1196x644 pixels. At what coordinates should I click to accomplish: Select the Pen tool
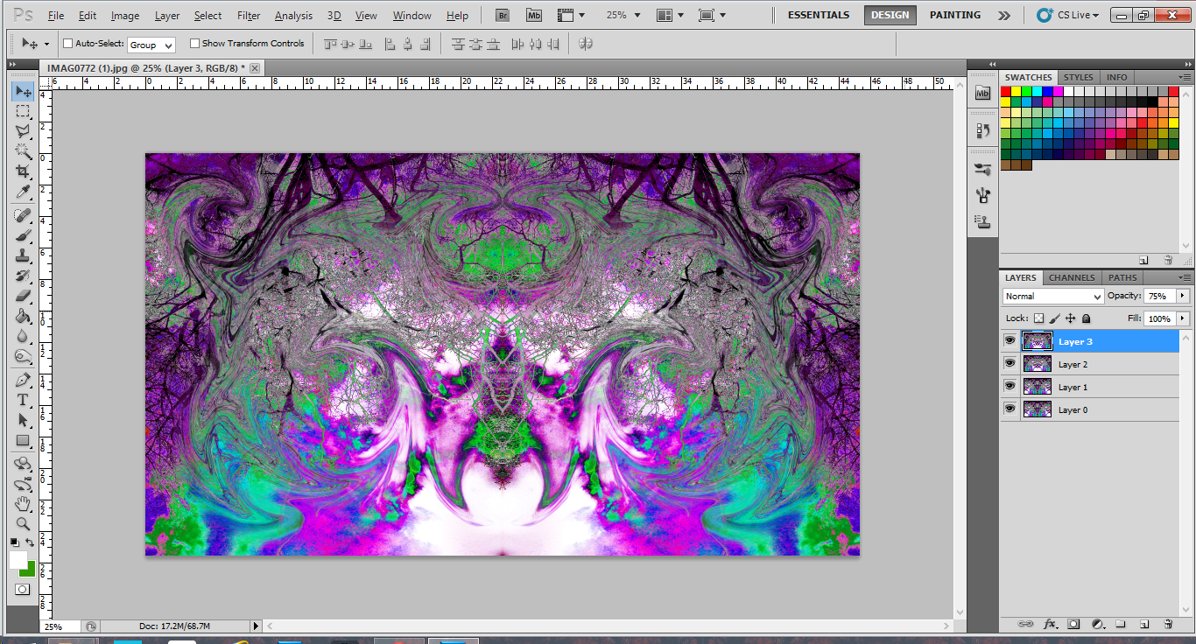point(23,381)
